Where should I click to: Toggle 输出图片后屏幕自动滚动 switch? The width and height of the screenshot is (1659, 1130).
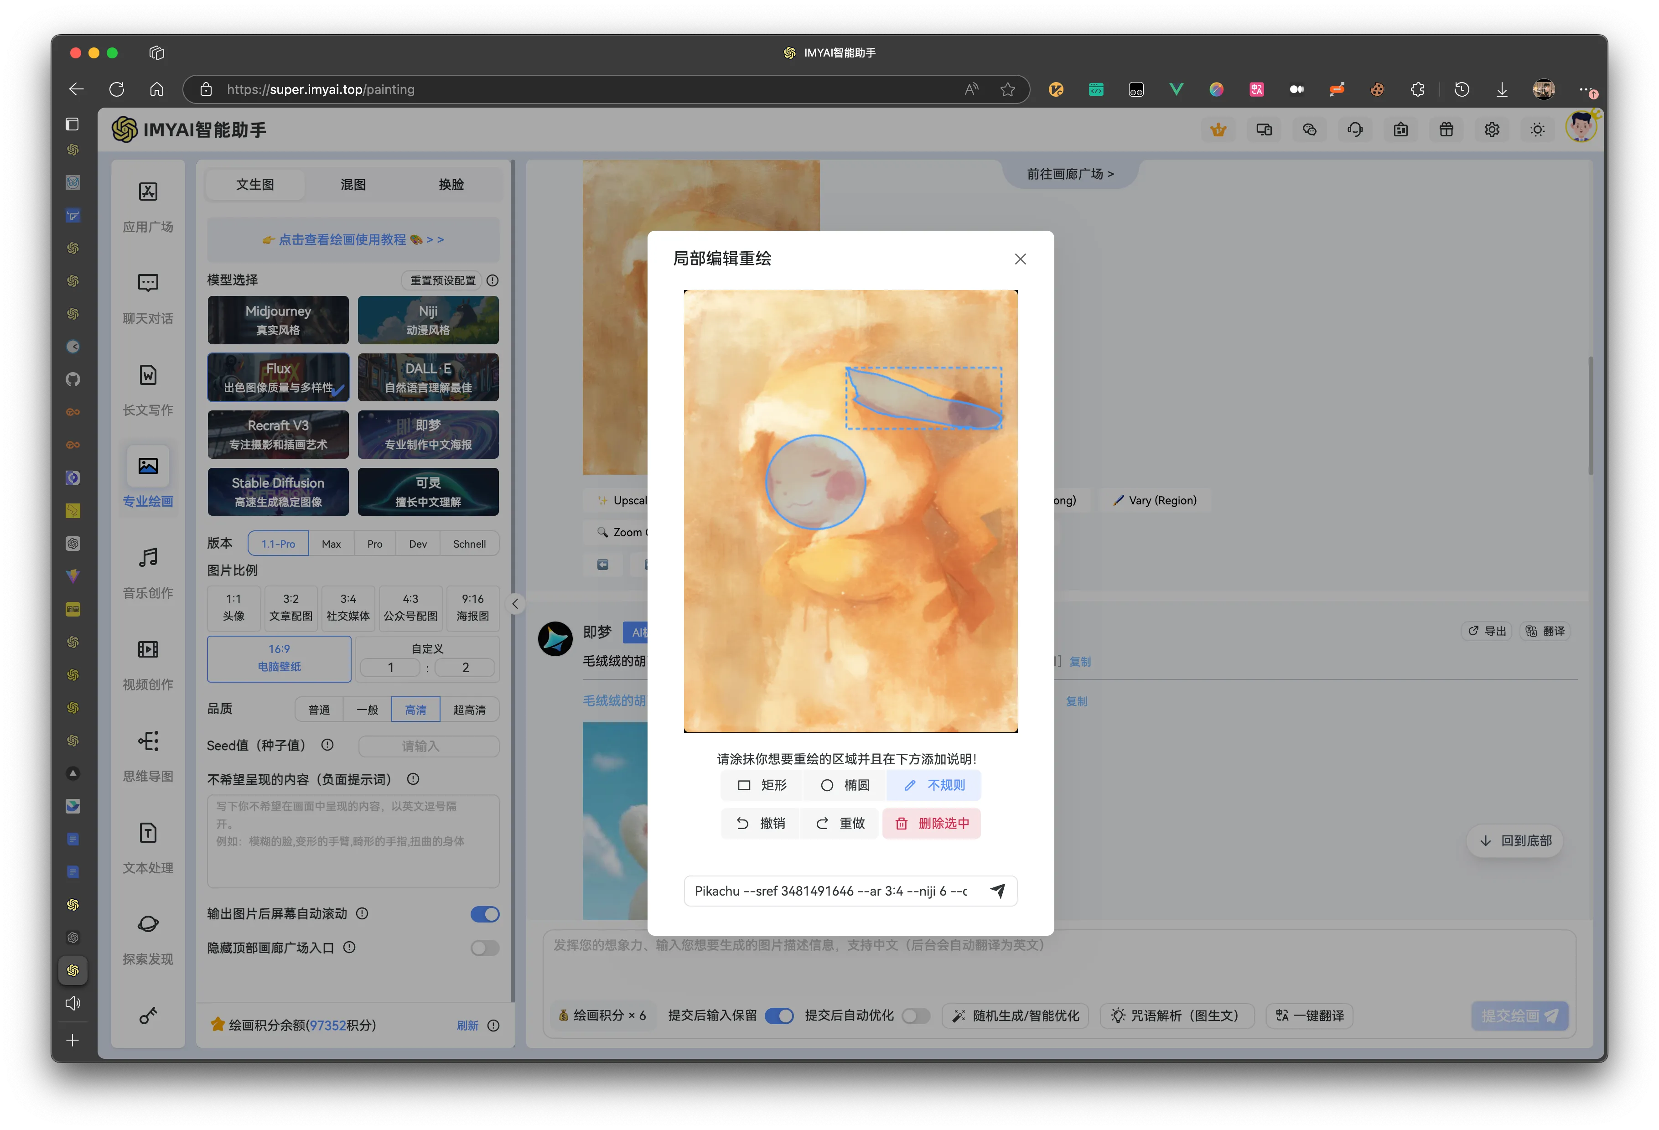click(x=485, y=914)
